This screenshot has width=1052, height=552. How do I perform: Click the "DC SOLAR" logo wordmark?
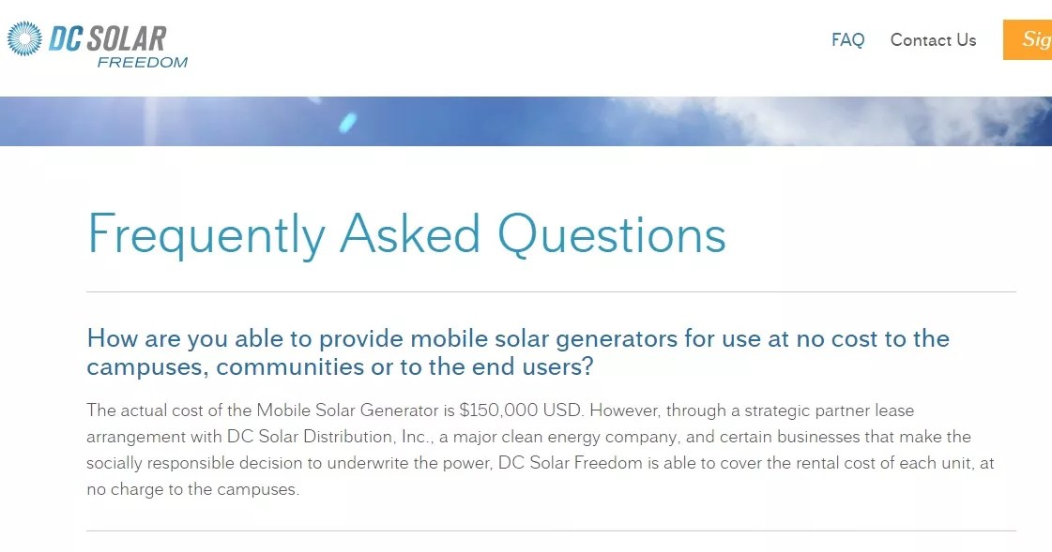point(108,38)
